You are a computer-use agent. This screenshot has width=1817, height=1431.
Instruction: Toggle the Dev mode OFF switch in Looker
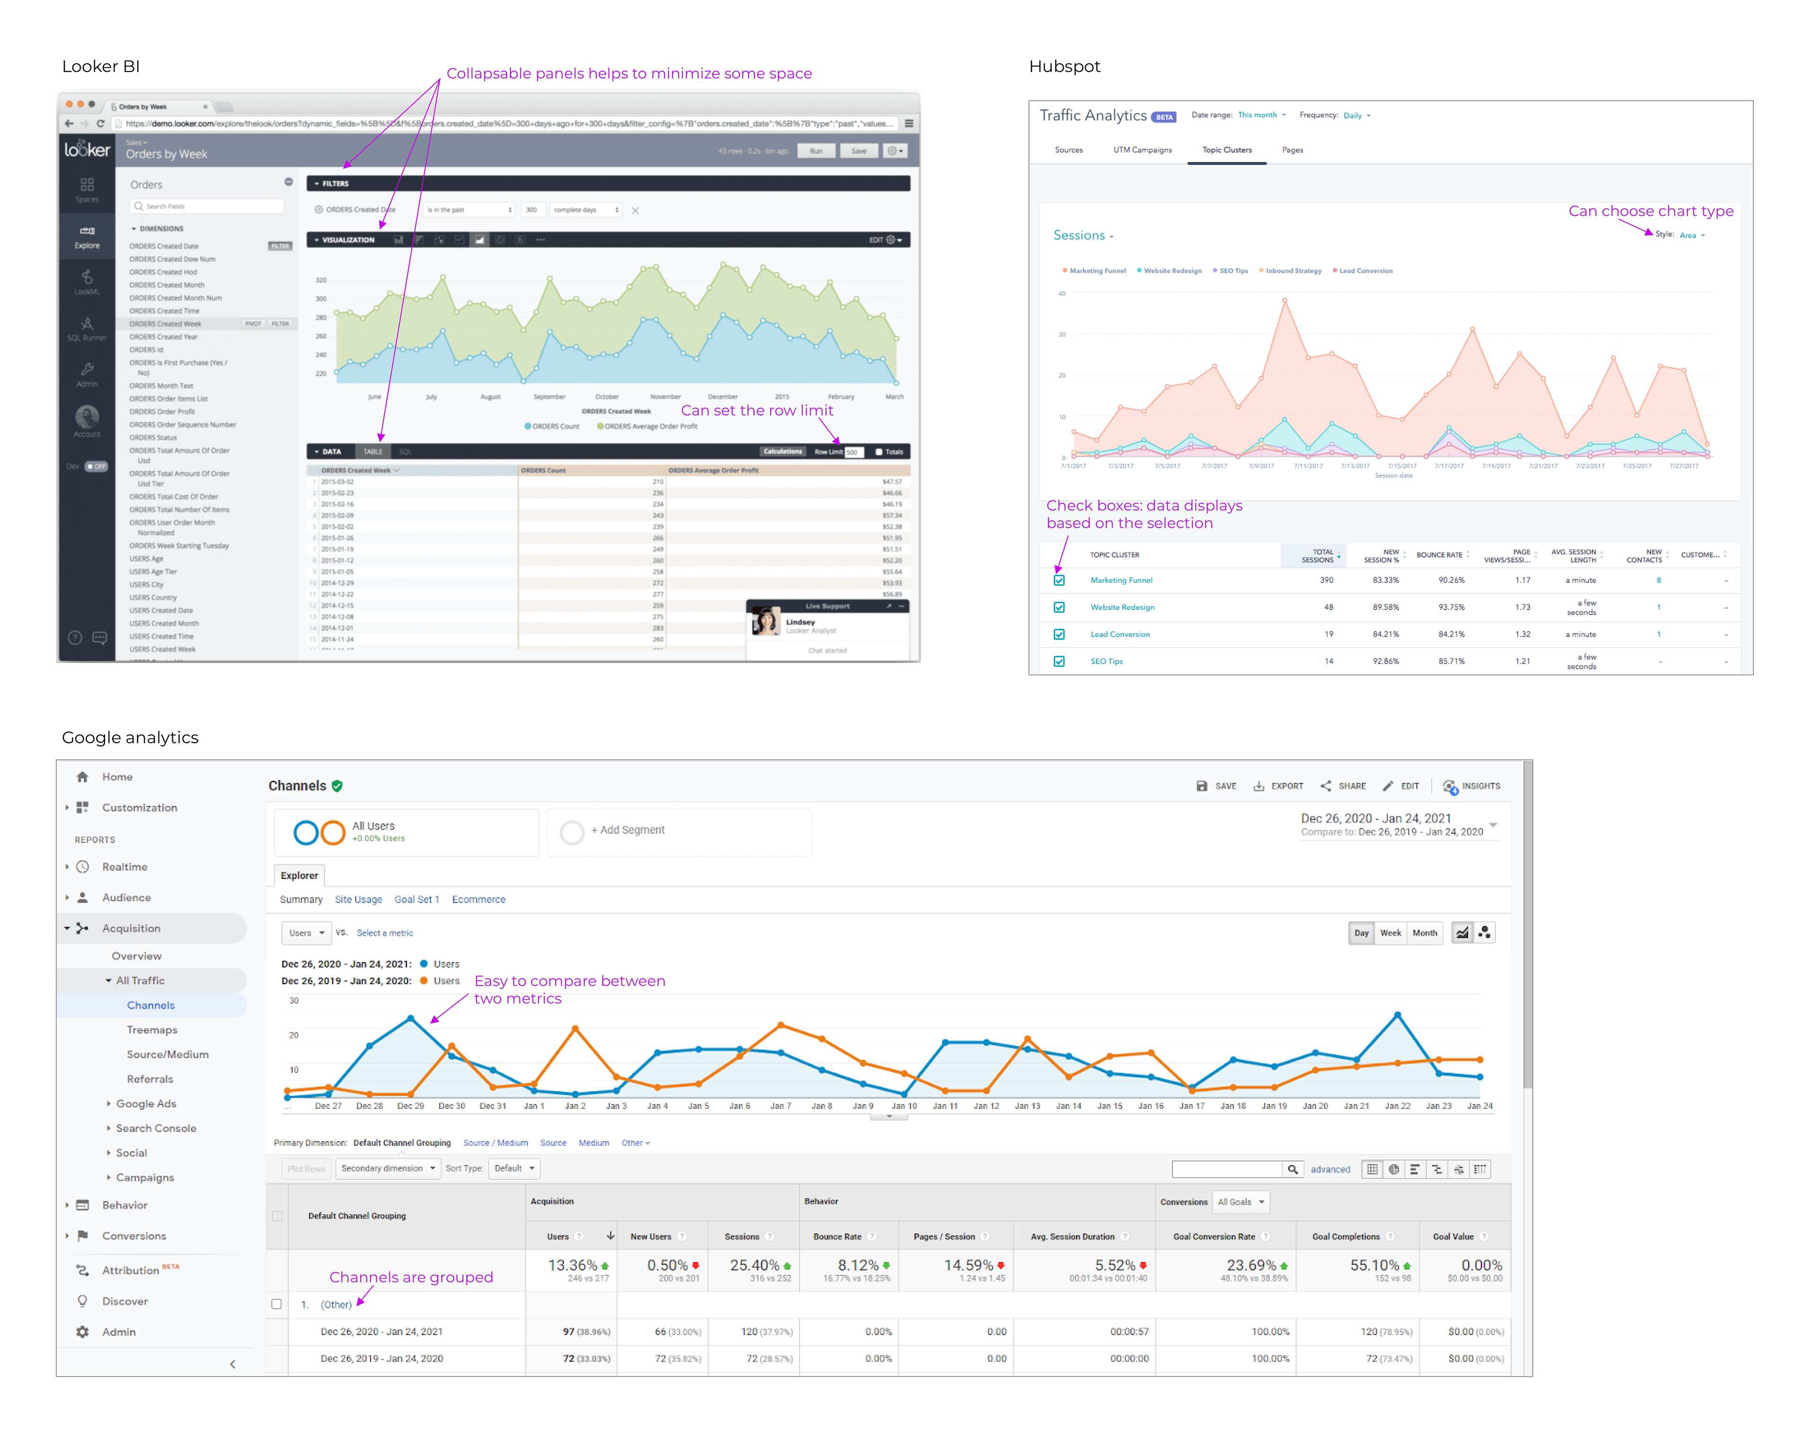pos(97,467)
